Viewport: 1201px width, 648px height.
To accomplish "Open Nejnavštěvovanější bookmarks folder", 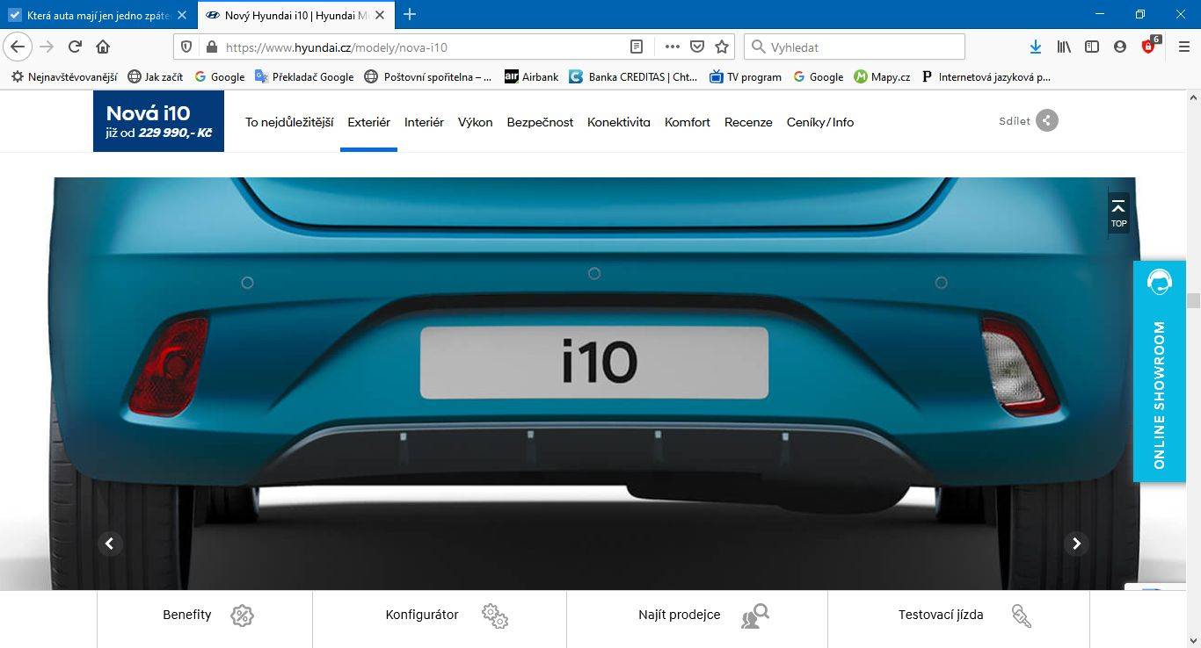I will (x=64, y=76).
